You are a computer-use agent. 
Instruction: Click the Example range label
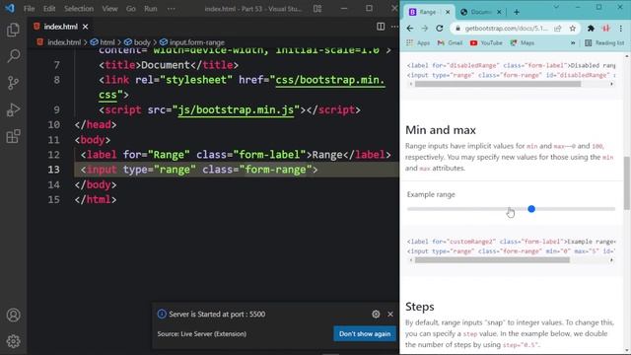(x=431, y=194)
